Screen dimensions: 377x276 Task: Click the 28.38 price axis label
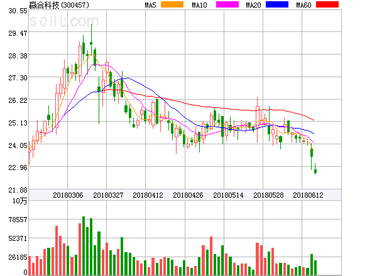(x=18, y=56)
